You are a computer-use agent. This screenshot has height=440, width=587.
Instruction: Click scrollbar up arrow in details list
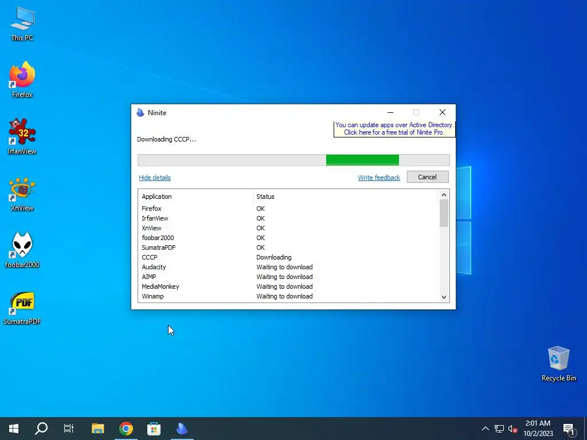click(444, 195)
